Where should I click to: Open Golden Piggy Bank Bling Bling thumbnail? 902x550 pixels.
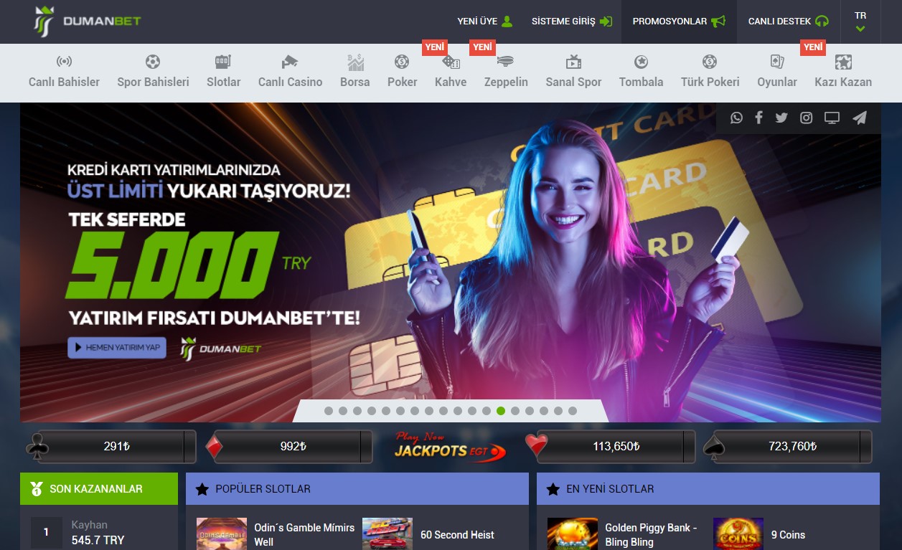click(573, 534)
